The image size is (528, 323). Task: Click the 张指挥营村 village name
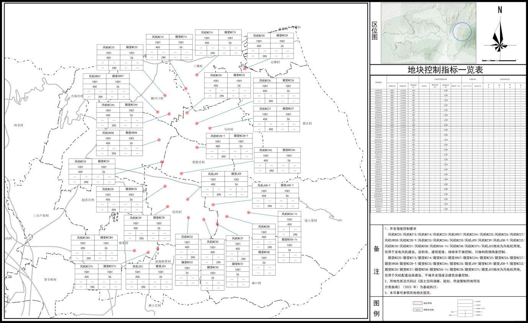(163, 261)
